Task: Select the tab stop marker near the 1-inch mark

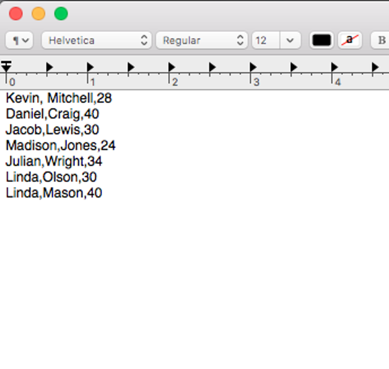Action: [89, 67]
